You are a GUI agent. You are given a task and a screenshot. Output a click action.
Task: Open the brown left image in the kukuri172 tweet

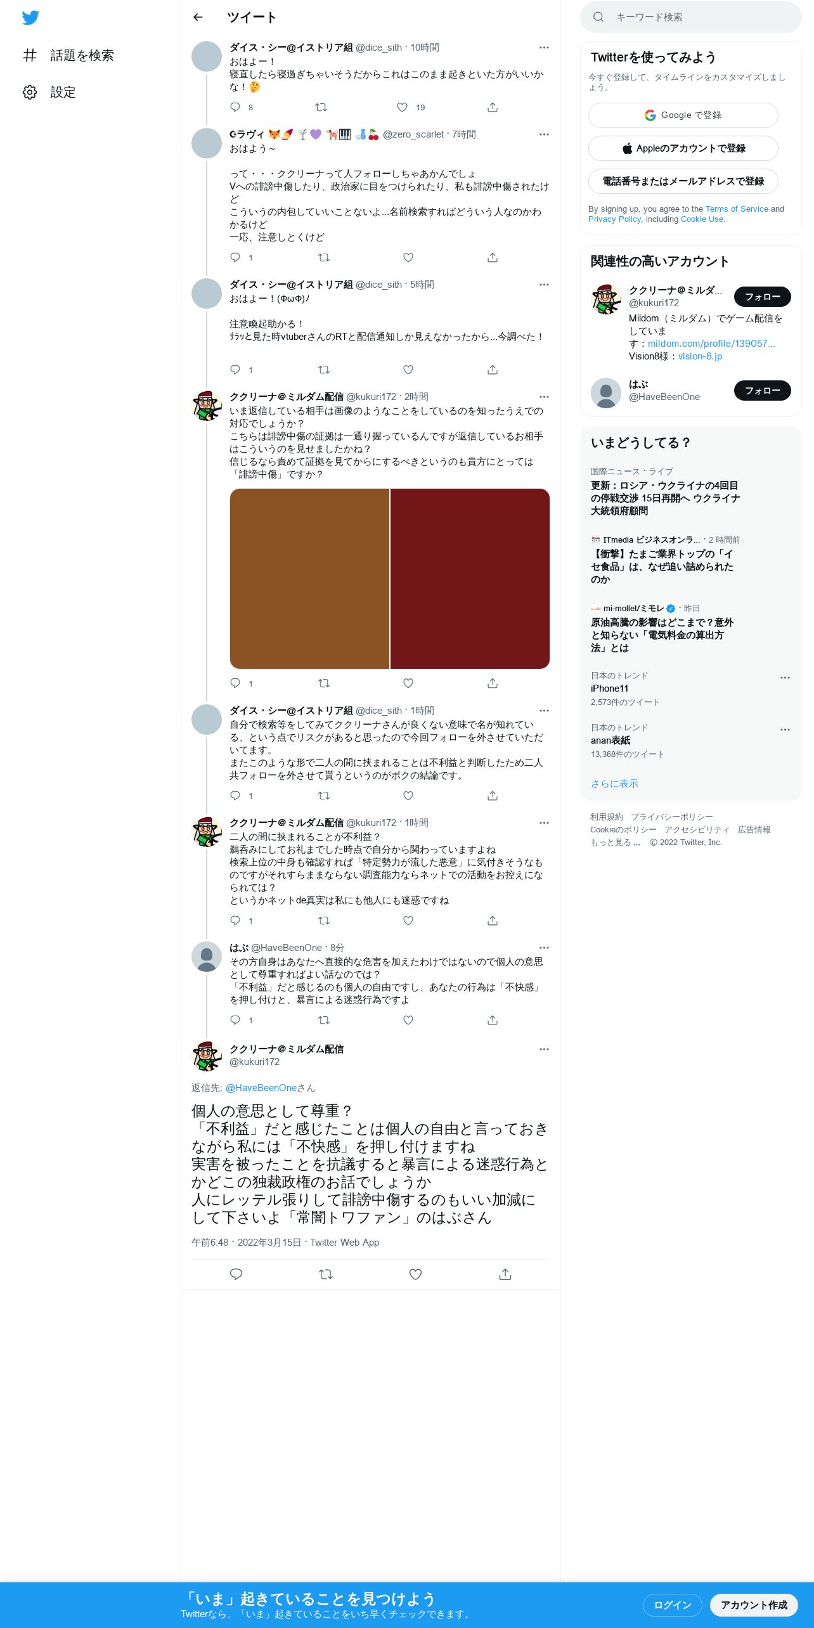[309, 579]
